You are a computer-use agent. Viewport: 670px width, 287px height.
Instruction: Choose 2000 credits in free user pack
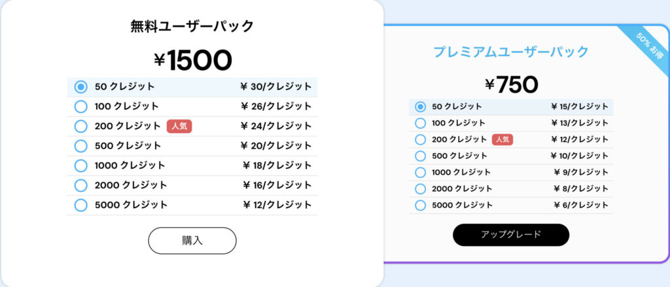[x=81, y=185]
